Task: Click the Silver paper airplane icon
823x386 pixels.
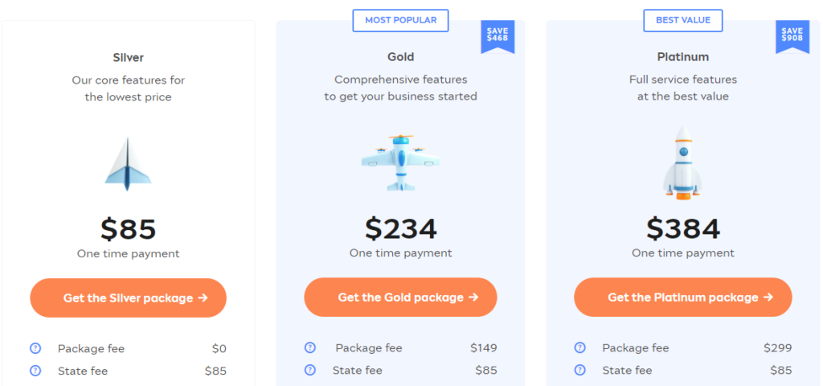Action: (x=128, y=164)
